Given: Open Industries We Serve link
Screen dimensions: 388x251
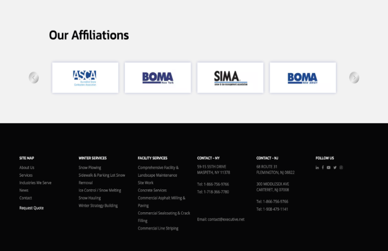Looking at the screenshot, I should click(x=35, y=183).
